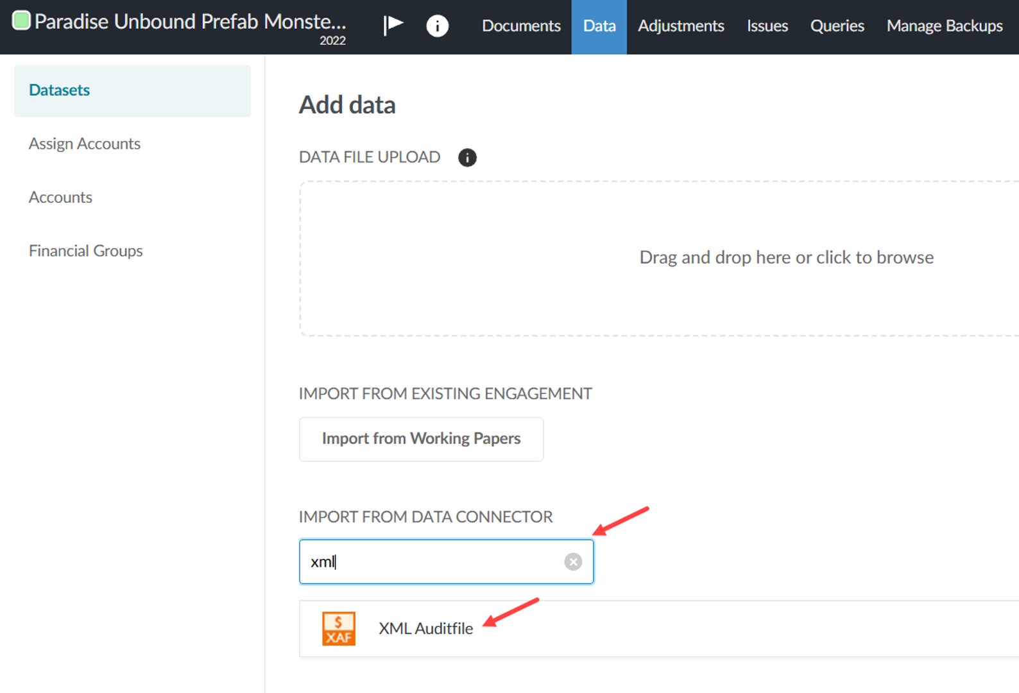Click info icon beside Data File Upload

(x=467, y=157)
